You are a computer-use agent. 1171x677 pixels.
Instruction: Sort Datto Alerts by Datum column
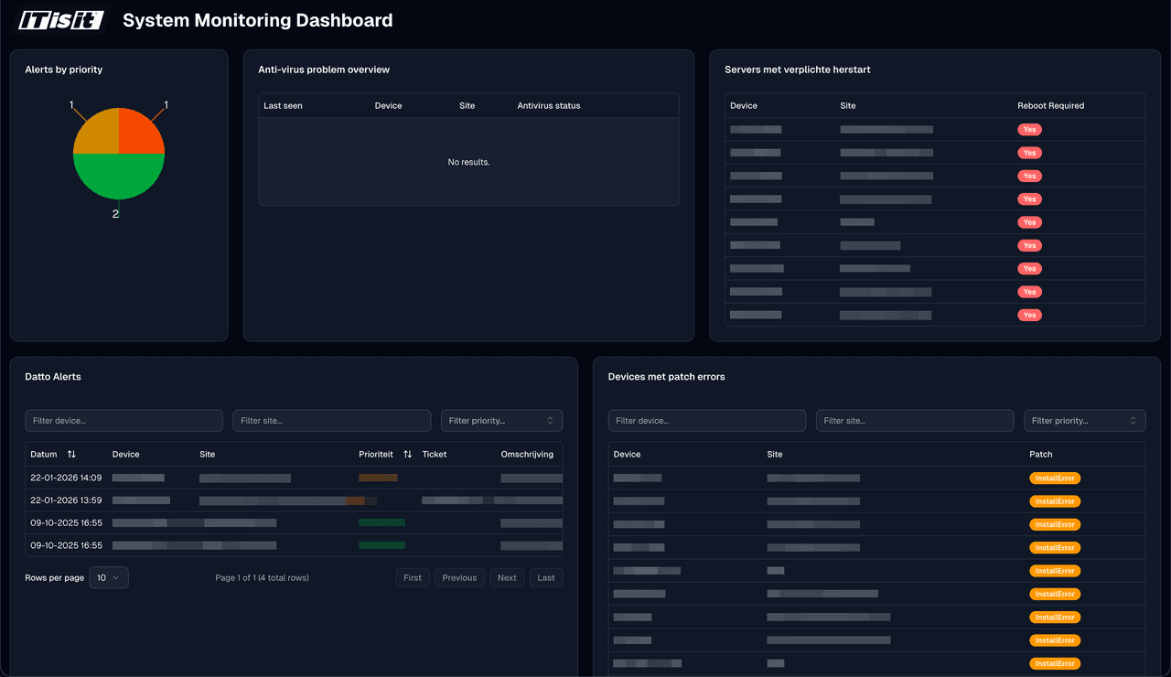click(71, 454)
